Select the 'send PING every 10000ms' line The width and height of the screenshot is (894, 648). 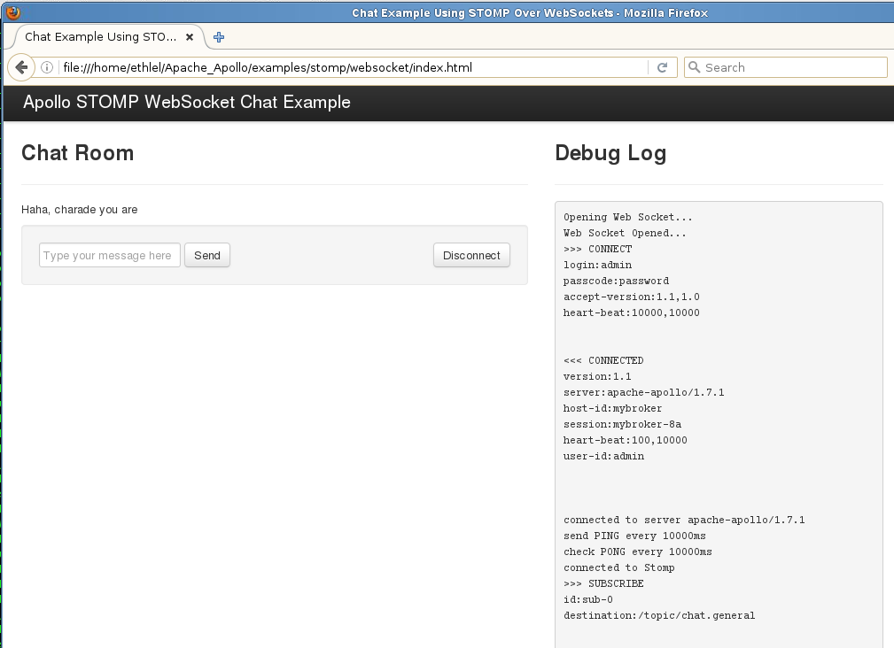point(634,536)
